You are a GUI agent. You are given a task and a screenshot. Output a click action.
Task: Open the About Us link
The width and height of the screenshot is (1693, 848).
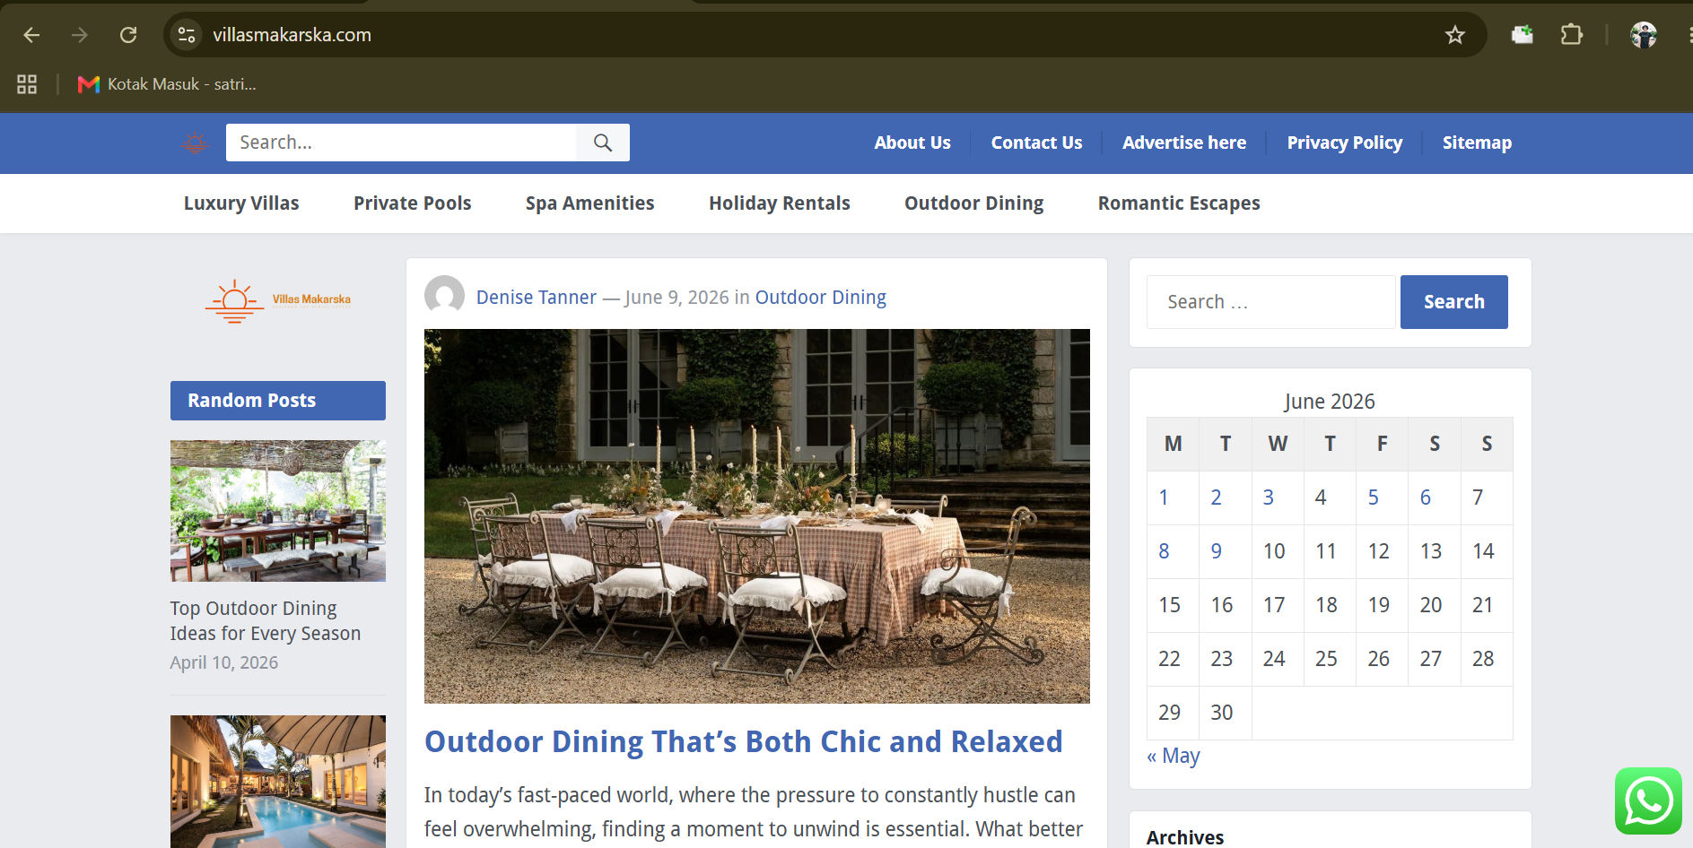coord(912,143)
